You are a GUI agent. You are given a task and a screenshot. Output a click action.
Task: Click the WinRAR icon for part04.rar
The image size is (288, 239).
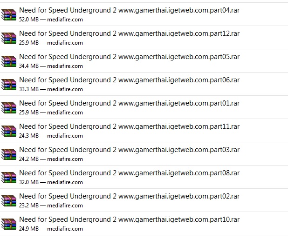click(9, 15)
